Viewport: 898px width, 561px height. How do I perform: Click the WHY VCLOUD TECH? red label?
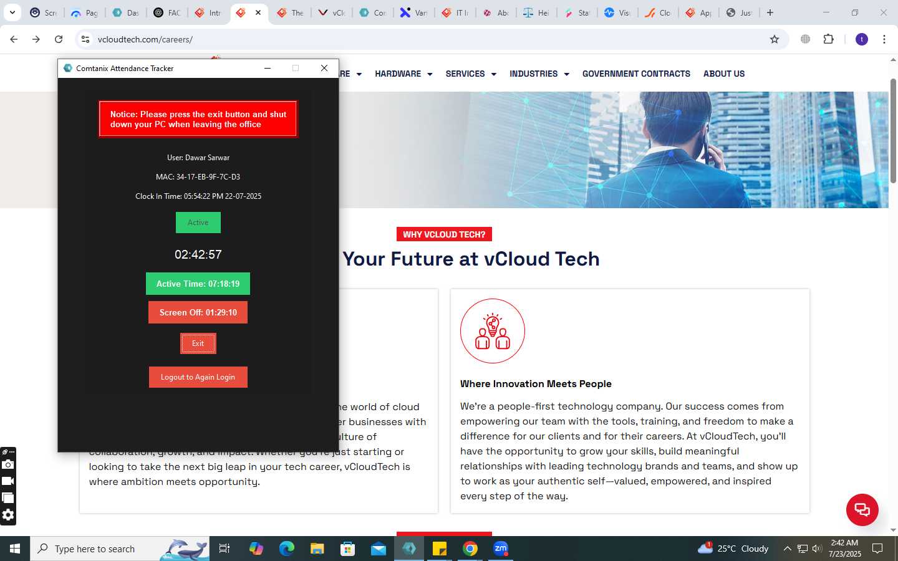click(444, 234)
